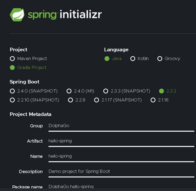This screenshot has width=196, height=191.
Task: Select Spring Boot 2.4.0 (SNAPSHOT)
Action: pyautogui.click(x=12, y=91)
